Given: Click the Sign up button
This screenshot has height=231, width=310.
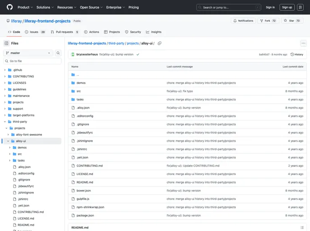Looking at the screenshot, I should click(287, 7).
